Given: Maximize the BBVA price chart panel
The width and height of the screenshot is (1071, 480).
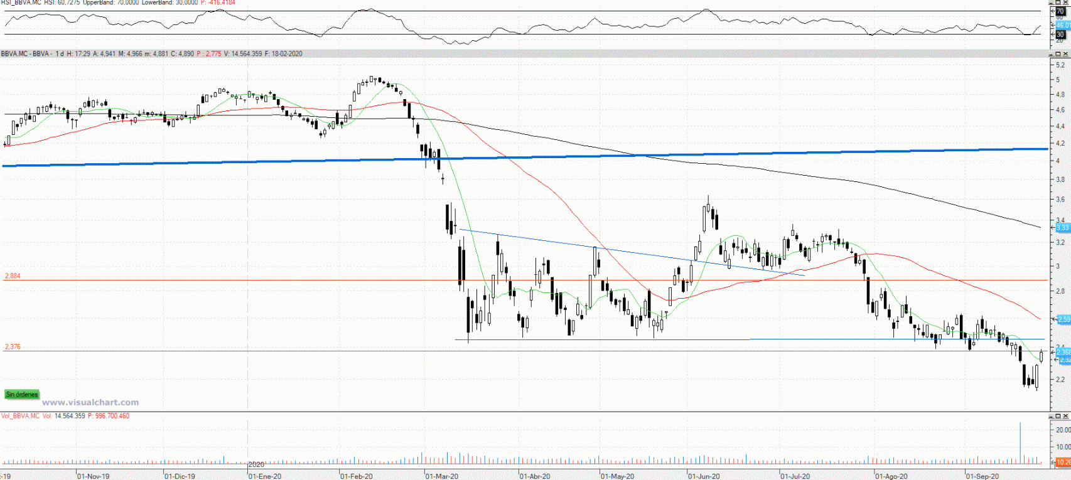Looking at the screenshot, I should [1058, 54].
